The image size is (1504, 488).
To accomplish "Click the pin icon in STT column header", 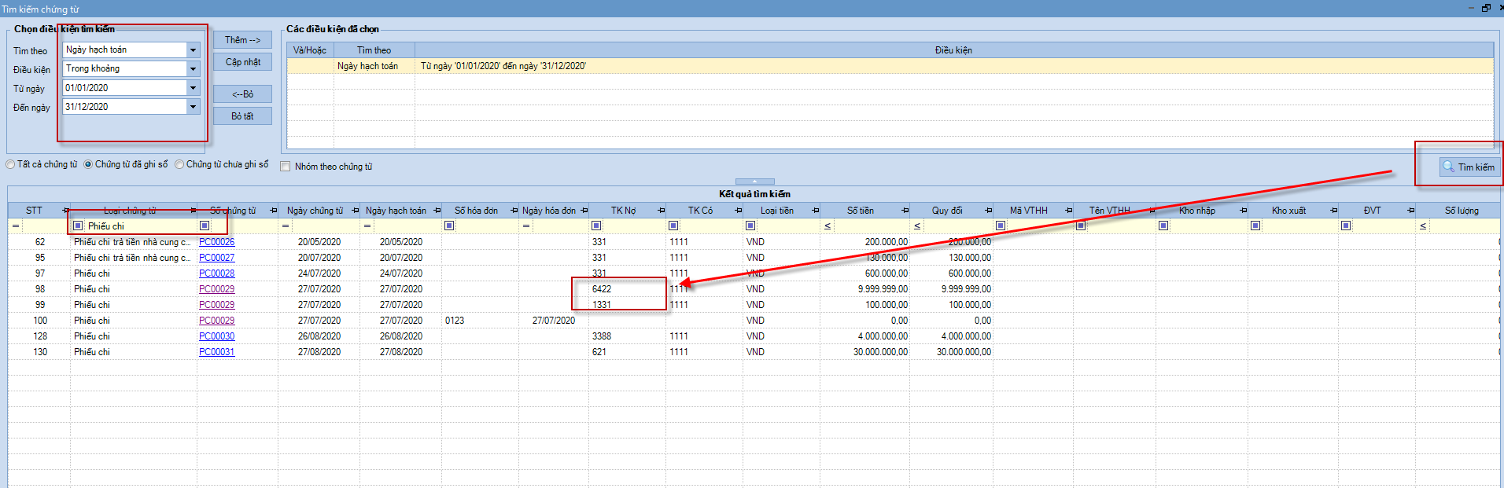I will 65,211.
